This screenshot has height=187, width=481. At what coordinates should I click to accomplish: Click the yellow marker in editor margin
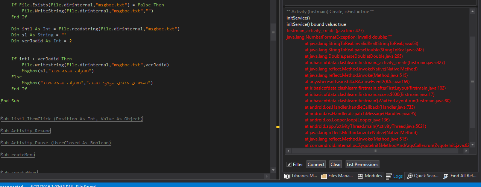278,127
